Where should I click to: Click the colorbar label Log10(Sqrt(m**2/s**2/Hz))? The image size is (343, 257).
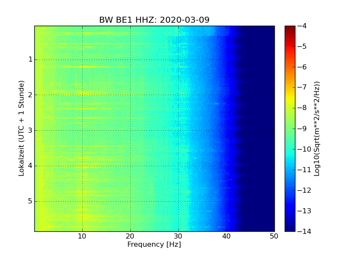pos(317,129)
